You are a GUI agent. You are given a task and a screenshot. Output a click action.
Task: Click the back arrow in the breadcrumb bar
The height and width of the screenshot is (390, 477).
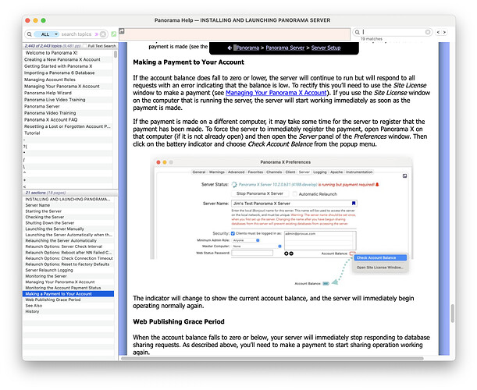coord(230,48)
